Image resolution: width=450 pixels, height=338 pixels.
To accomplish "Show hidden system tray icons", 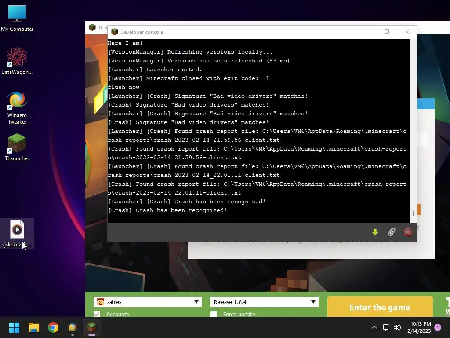I will pos(374,327).
